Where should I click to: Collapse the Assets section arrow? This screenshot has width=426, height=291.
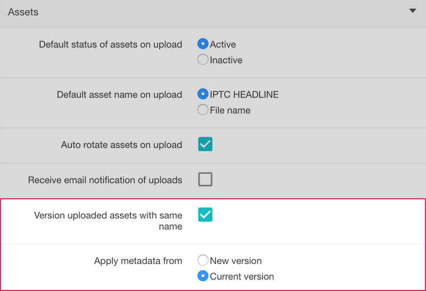(x=412, y=11)
